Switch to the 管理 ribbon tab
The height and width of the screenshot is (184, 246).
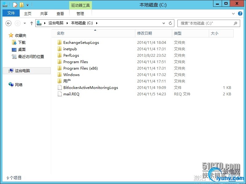pos(80,13)
